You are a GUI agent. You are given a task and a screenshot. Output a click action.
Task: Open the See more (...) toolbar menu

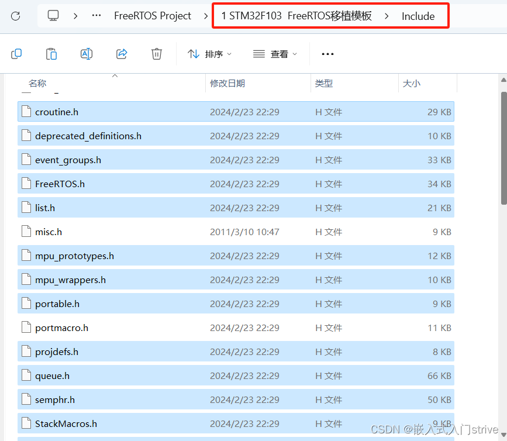pos(327,54)
